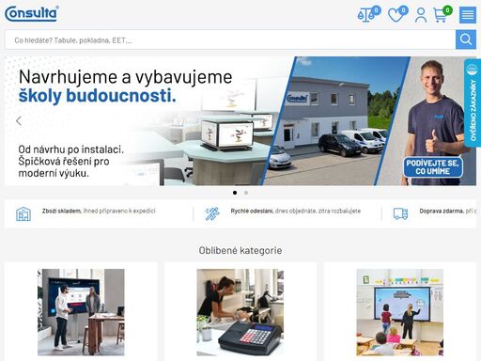Open the cash register category image

[240, 312]
